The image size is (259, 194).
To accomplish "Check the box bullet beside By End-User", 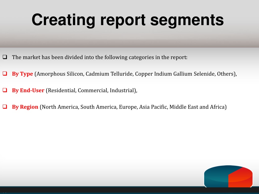I will (5, 90).
